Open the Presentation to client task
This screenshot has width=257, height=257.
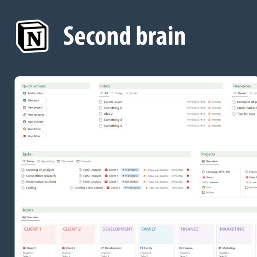[41, 182]
